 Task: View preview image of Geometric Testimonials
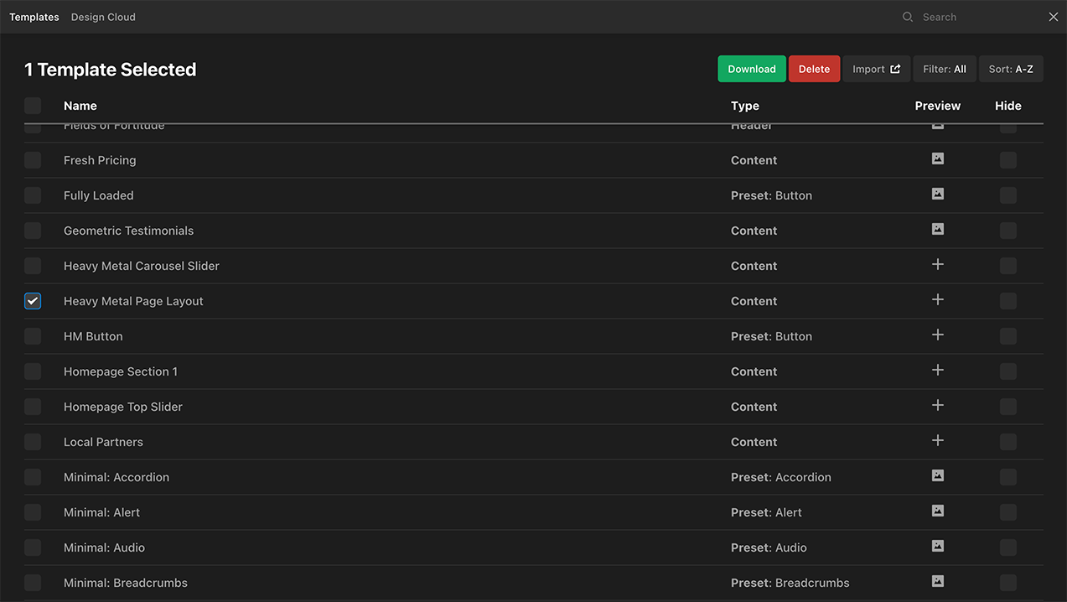tap(937, 230)
